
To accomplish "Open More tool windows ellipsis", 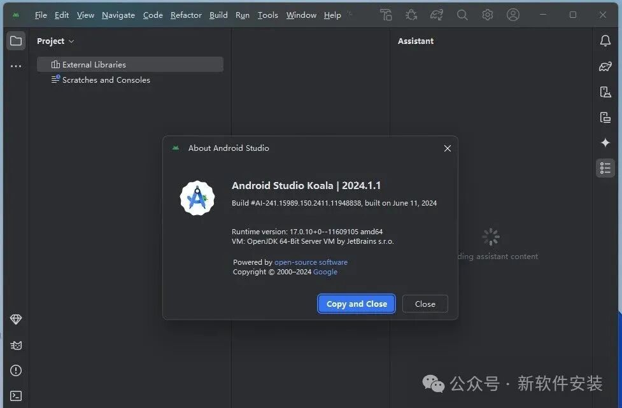I will [16, 66].
